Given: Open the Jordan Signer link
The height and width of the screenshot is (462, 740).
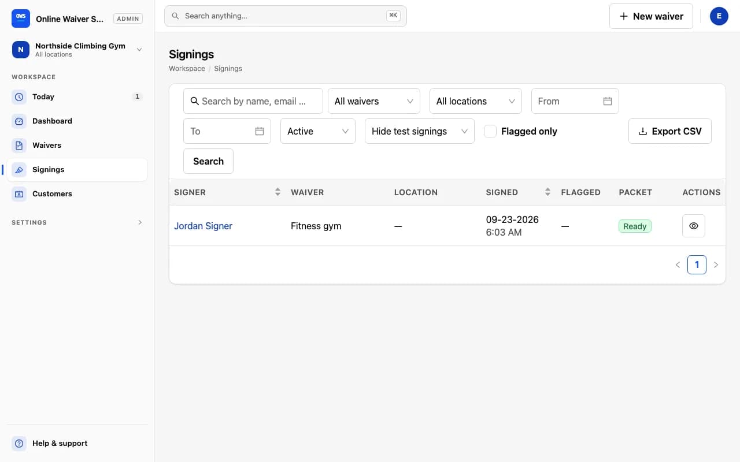Looking at the screenshot, I should (x=203, y=226).
